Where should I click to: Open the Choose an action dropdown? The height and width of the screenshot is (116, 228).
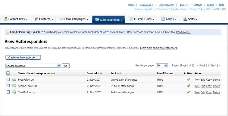[x=33, y=66]
